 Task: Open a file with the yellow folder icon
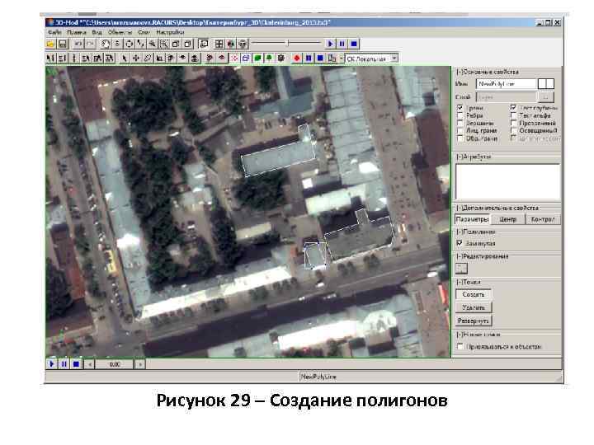pyautogui.click(x=50, y=44)
